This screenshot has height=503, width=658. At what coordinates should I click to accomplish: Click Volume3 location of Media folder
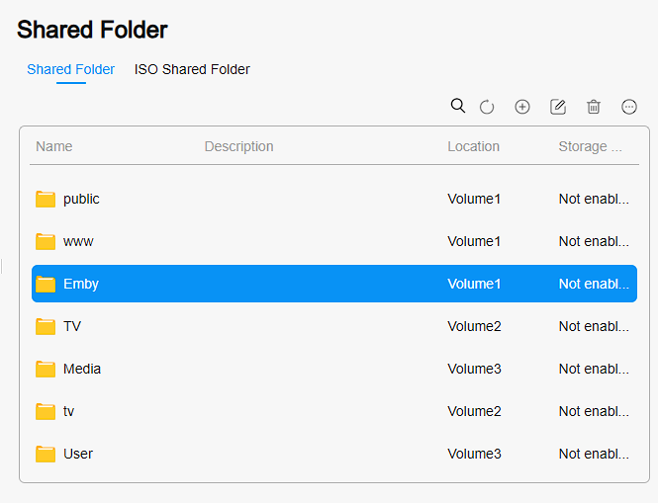pyautogui.click(x=474, y=369)
